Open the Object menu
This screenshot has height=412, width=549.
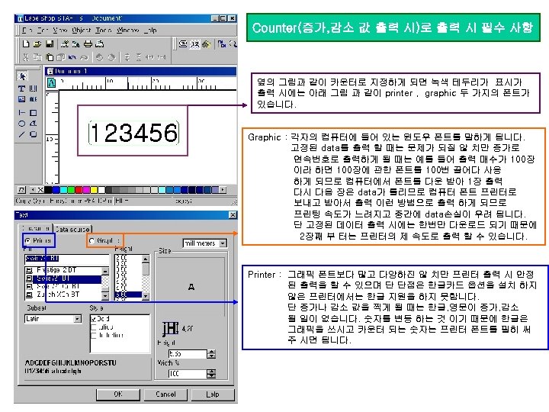click(x=82, y=30)
